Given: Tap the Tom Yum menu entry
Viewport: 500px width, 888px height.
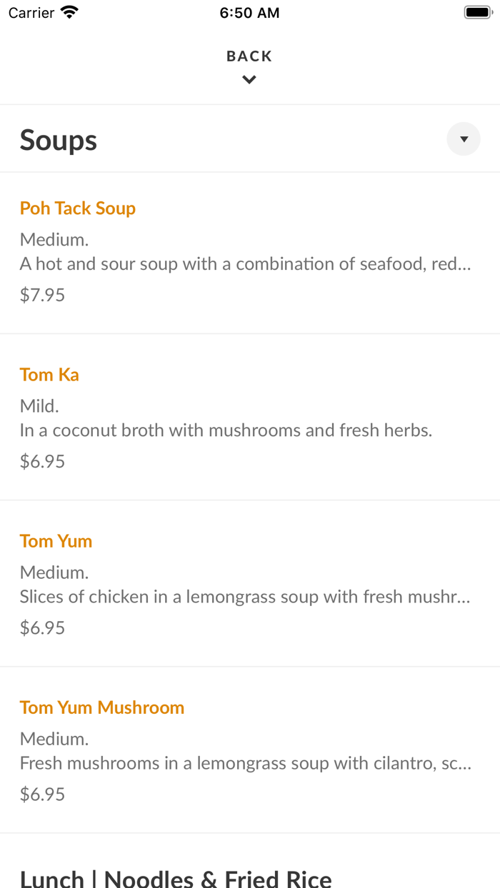Looking at the screenshot, I should (x=56, y=540).
